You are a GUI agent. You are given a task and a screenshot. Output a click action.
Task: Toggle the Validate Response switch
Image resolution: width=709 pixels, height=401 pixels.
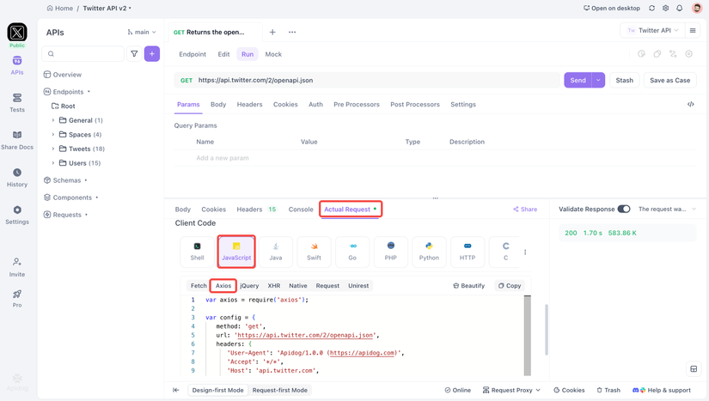(x=624, y=209)
